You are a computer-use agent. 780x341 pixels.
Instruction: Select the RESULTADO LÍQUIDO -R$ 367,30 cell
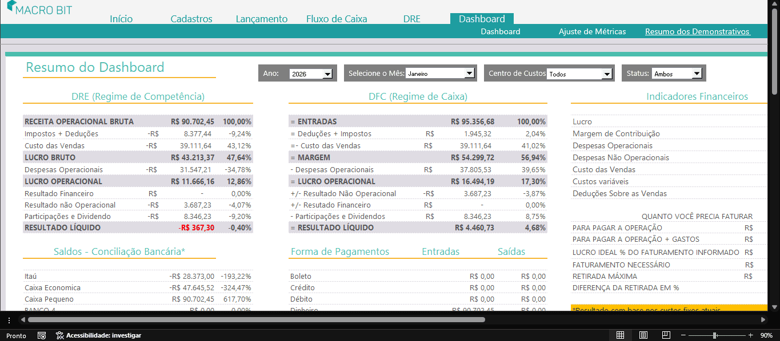[x=196, y=228]
